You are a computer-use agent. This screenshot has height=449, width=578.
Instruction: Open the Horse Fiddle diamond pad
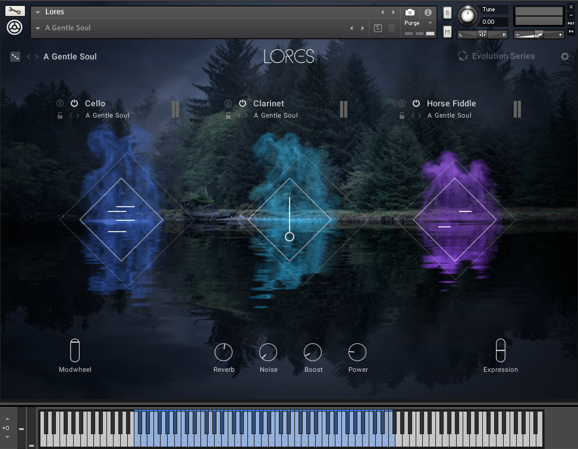click(455, 220)
